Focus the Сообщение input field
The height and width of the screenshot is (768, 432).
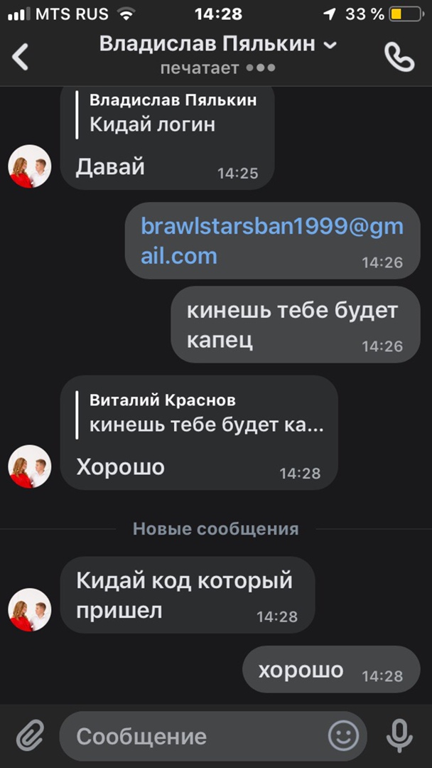click(200, 736)
